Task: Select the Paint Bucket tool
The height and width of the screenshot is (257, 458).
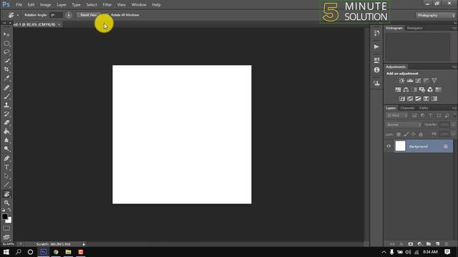Action: tap(6, 131)
